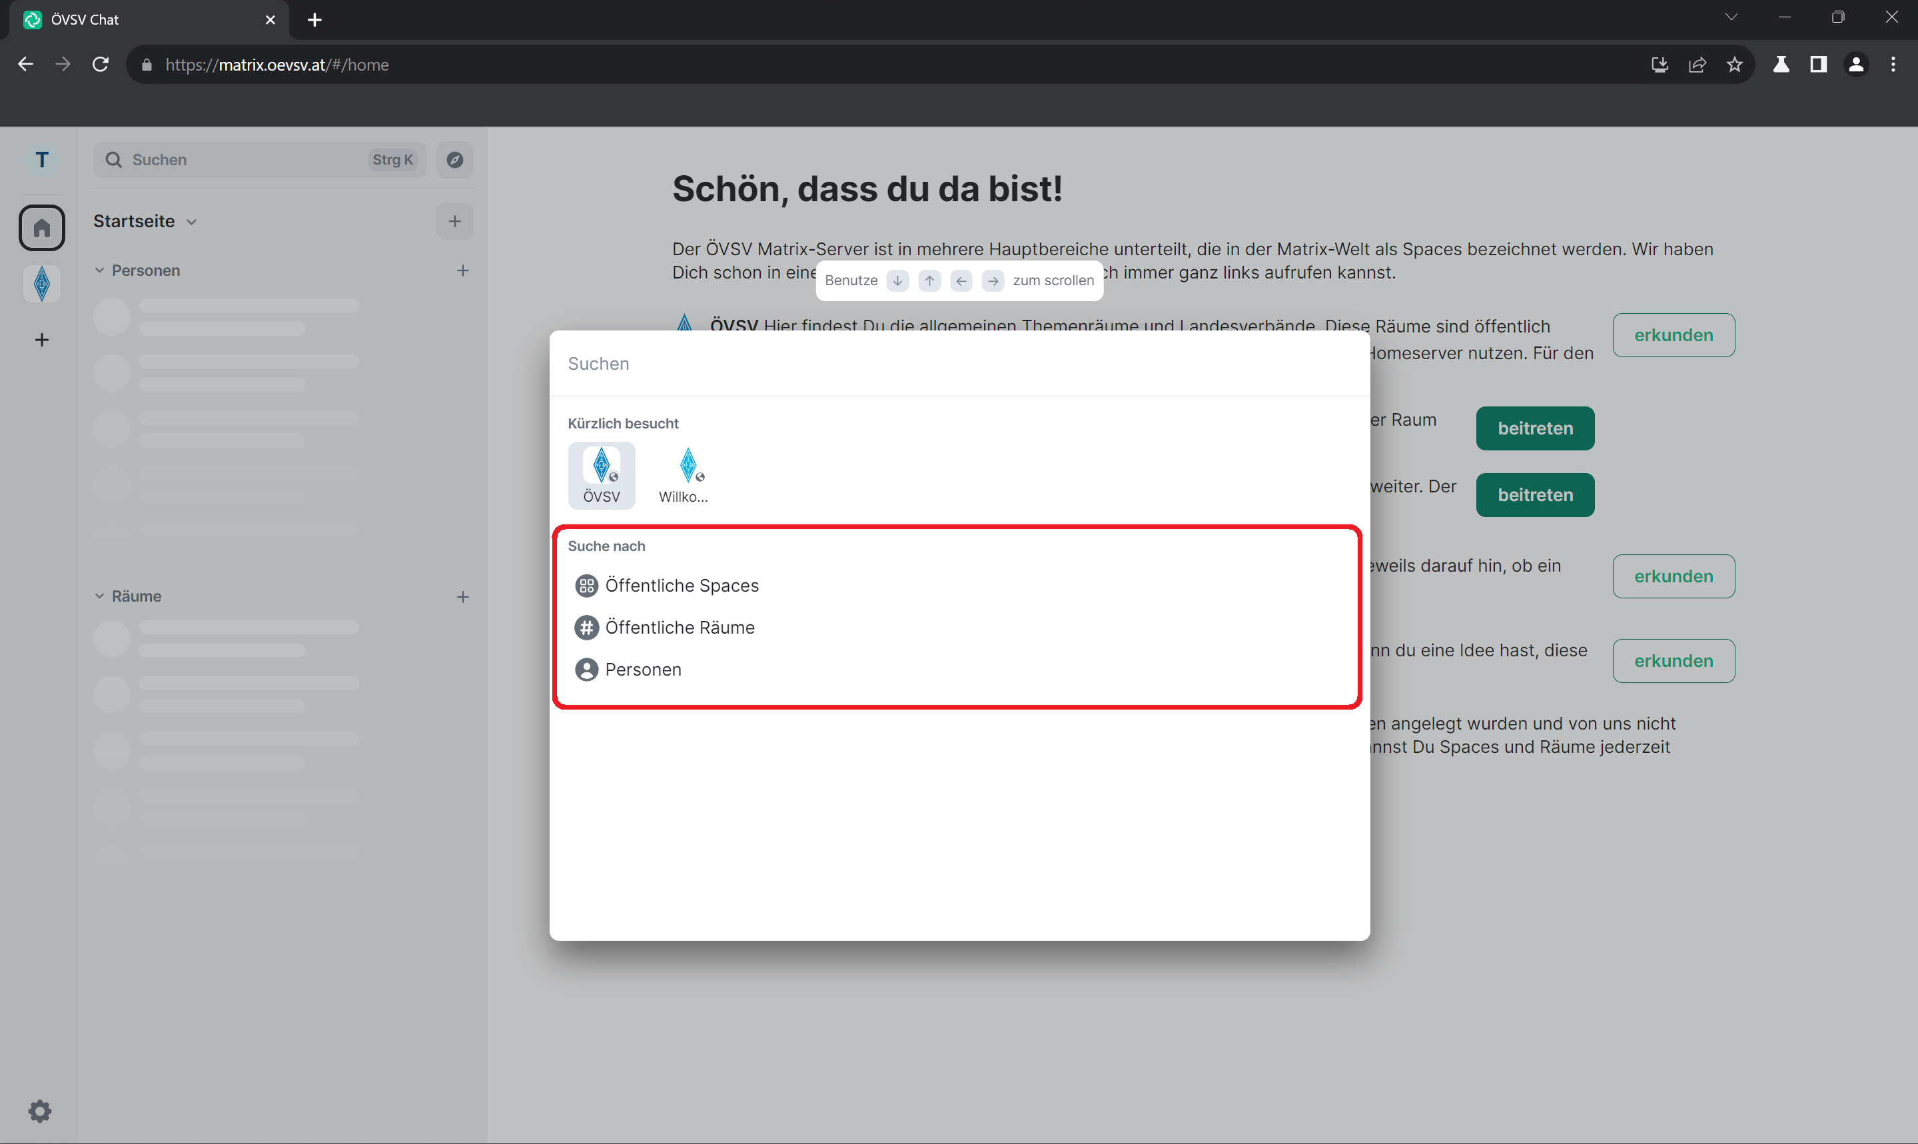Viewport: 1918px width, 1144px height.
Task: Click erkunden beside 'darauf hin, ob ein'
Action: tap(1673, 576)
